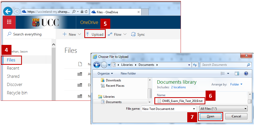Viewport: 254px width, 125px height.
Task: Click the 2 locations link
Action: [x=178, y=87]
